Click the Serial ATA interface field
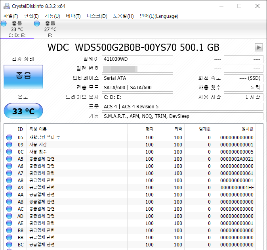The height and width of the screenshot is (250, 267). point(137,78)
